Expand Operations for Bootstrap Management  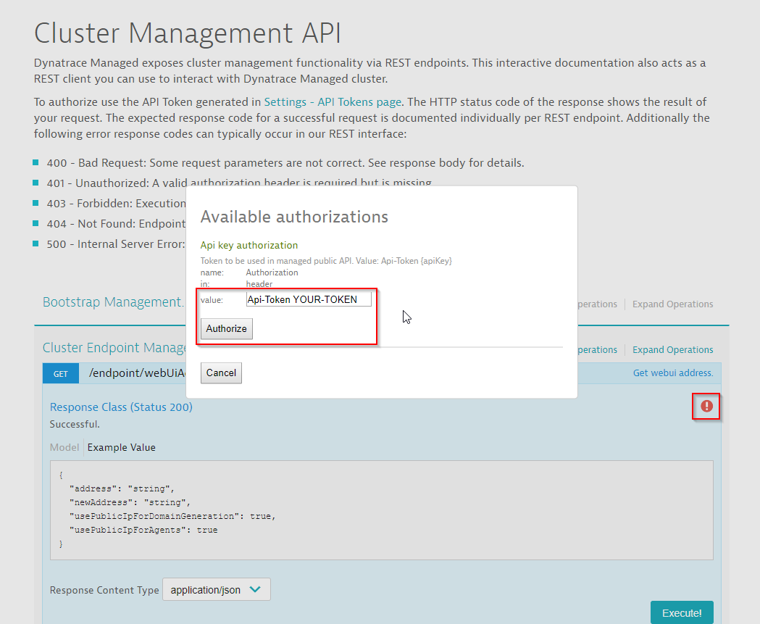672,304
